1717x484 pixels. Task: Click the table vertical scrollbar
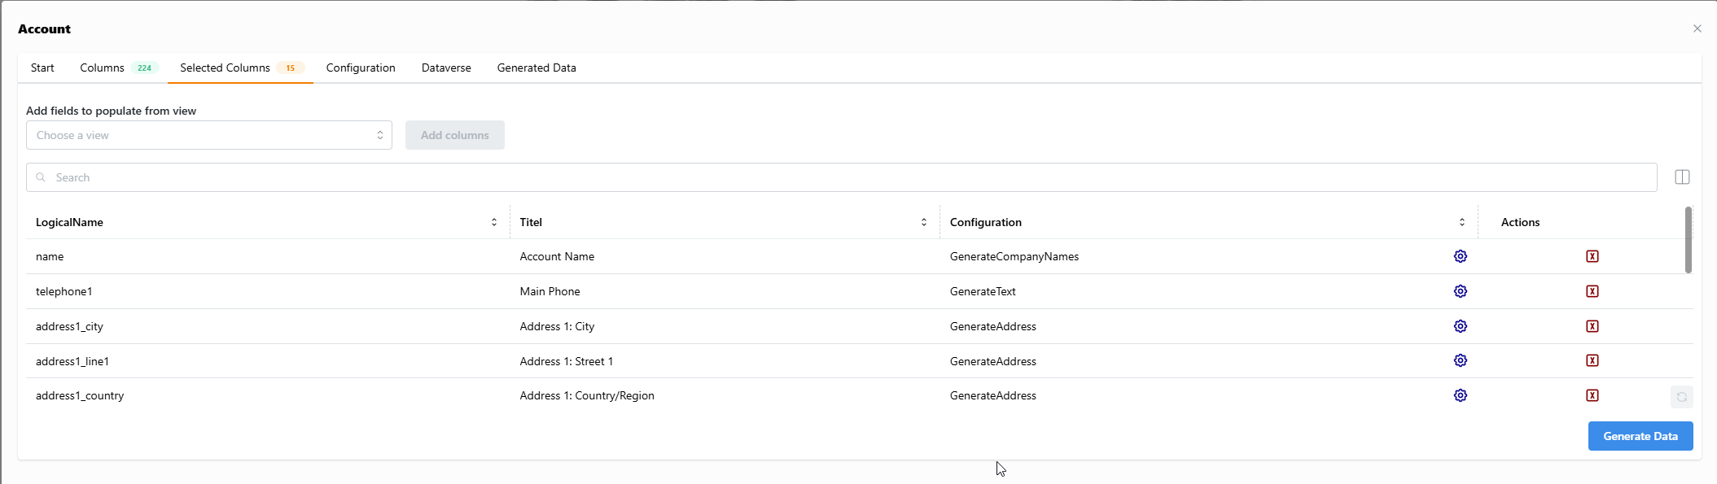click(1688, 240)
